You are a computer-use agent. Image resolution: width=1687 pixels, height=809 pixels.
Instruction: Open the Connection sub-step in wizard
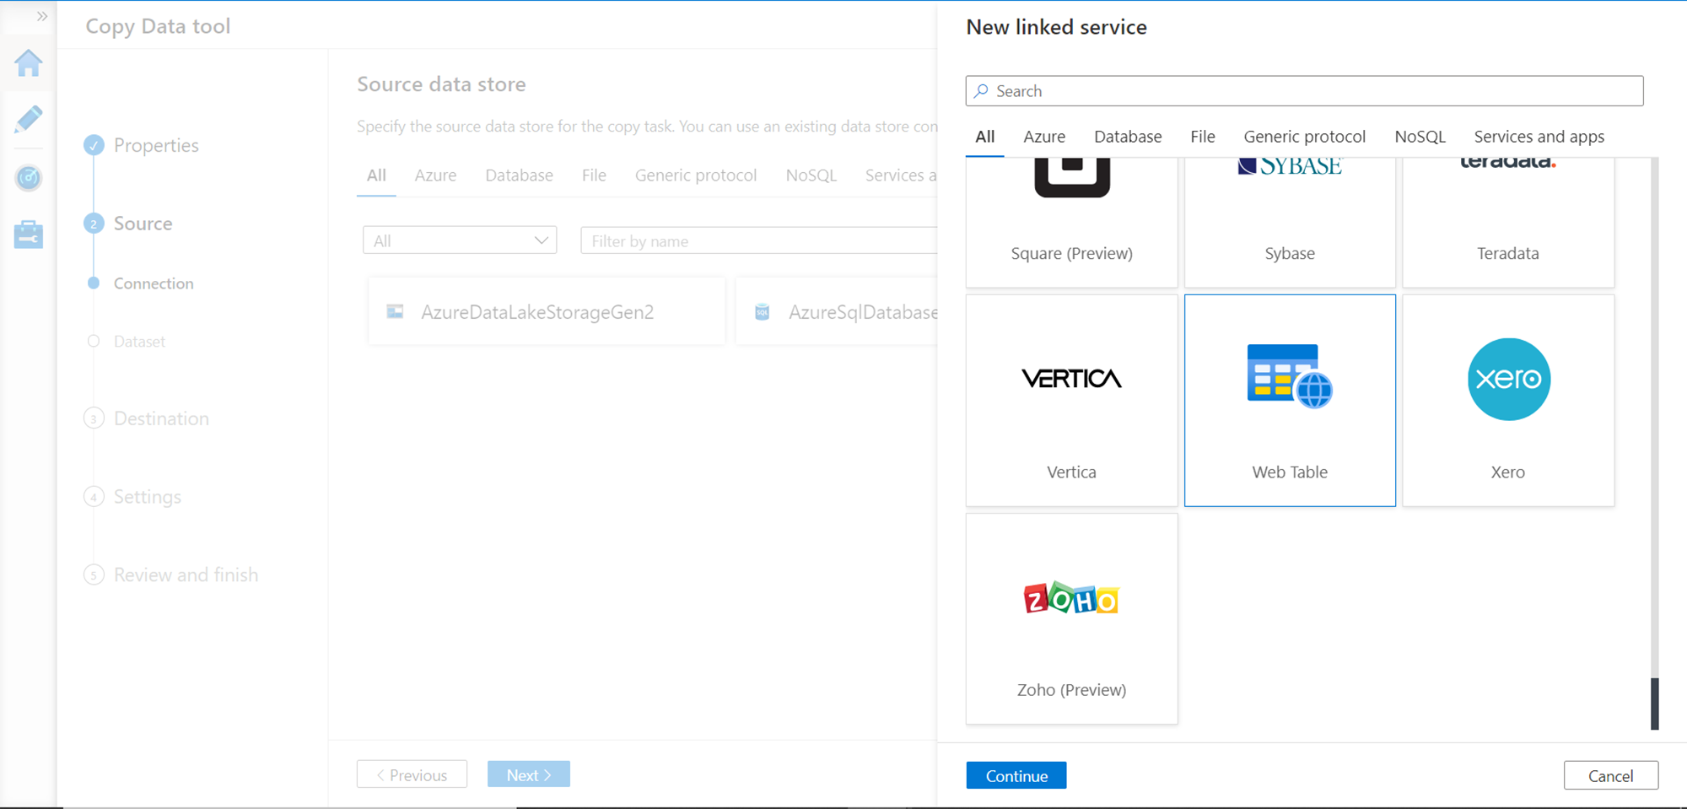point(154,283)
